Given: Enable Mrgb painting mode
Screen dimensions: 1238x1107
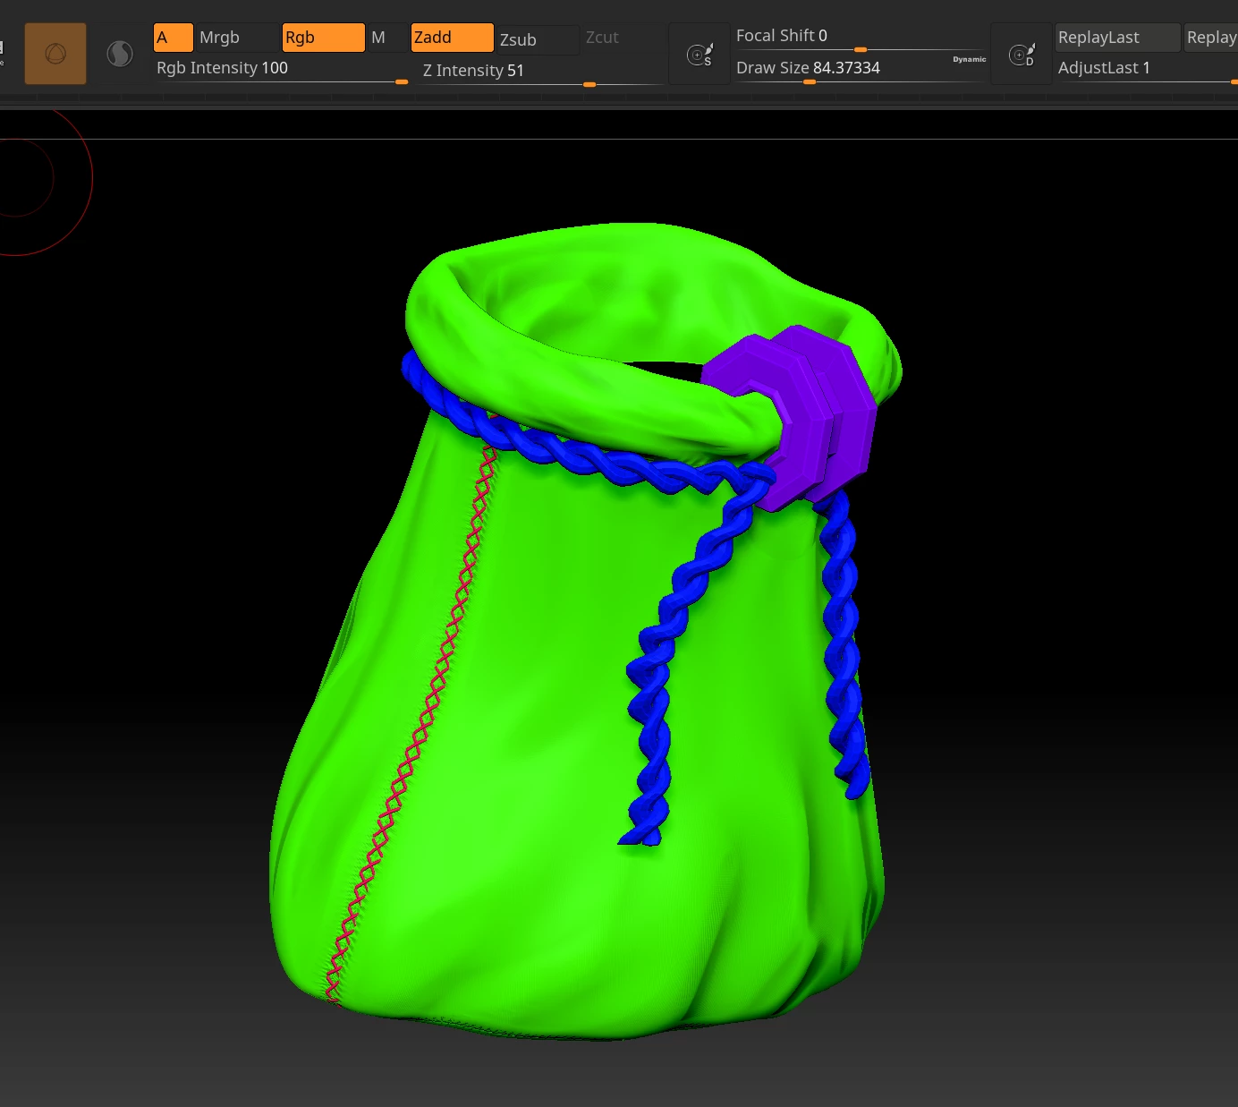Looking at the screenshot, I should click(237, 38).
